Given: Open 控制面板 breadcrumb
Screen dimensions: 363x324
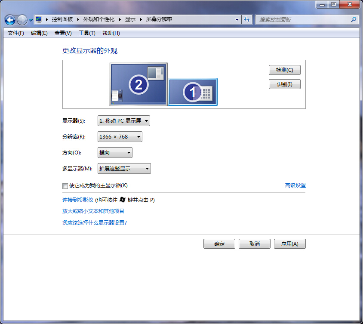Looking at the screenshot, I should pos(62,19).
